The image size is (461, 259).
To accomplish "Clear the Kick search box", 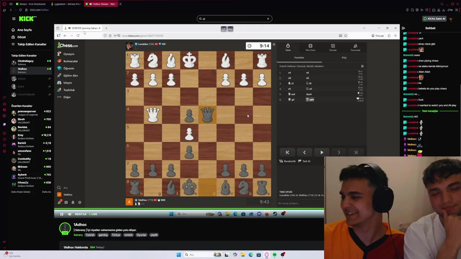I will pyautogui.click(x=268, y=19).
